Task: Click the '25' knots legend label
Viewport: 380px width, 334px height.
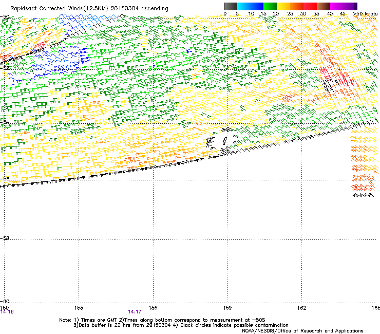Action: 290,14
